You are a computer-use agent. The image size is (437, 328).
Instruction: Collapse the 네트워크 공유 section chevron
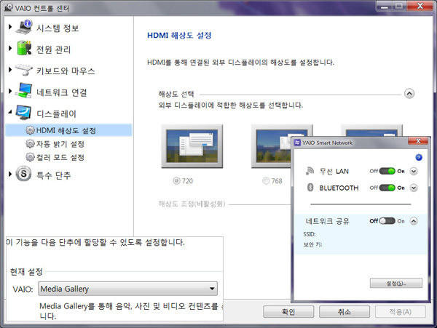point(414,221)
